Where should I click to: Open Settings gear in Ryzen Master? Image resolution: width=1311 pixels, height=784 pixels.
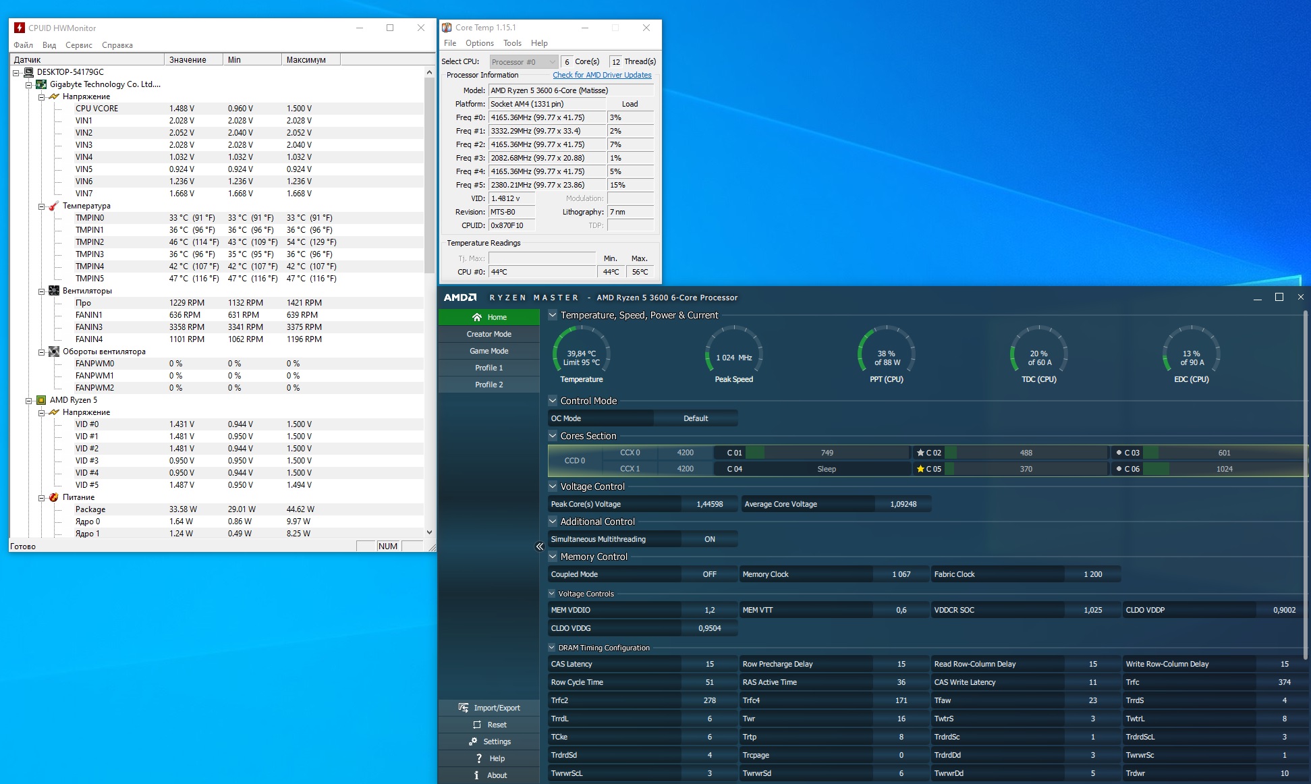[x=473, y=741]
